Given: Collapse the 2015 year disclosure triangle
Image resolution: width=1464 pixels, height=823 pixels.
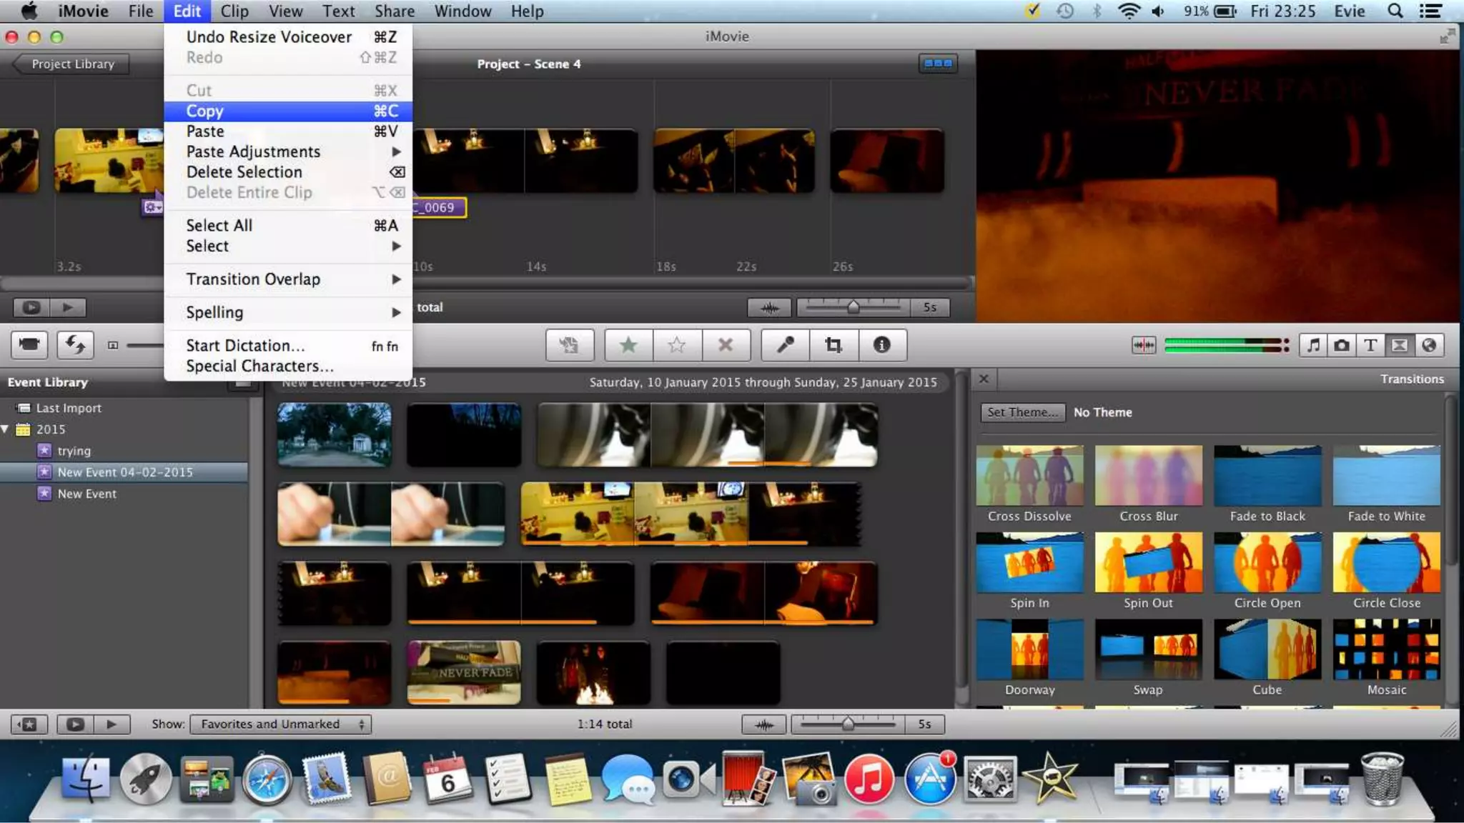Looking at the screenshot, I should (5, 429).
